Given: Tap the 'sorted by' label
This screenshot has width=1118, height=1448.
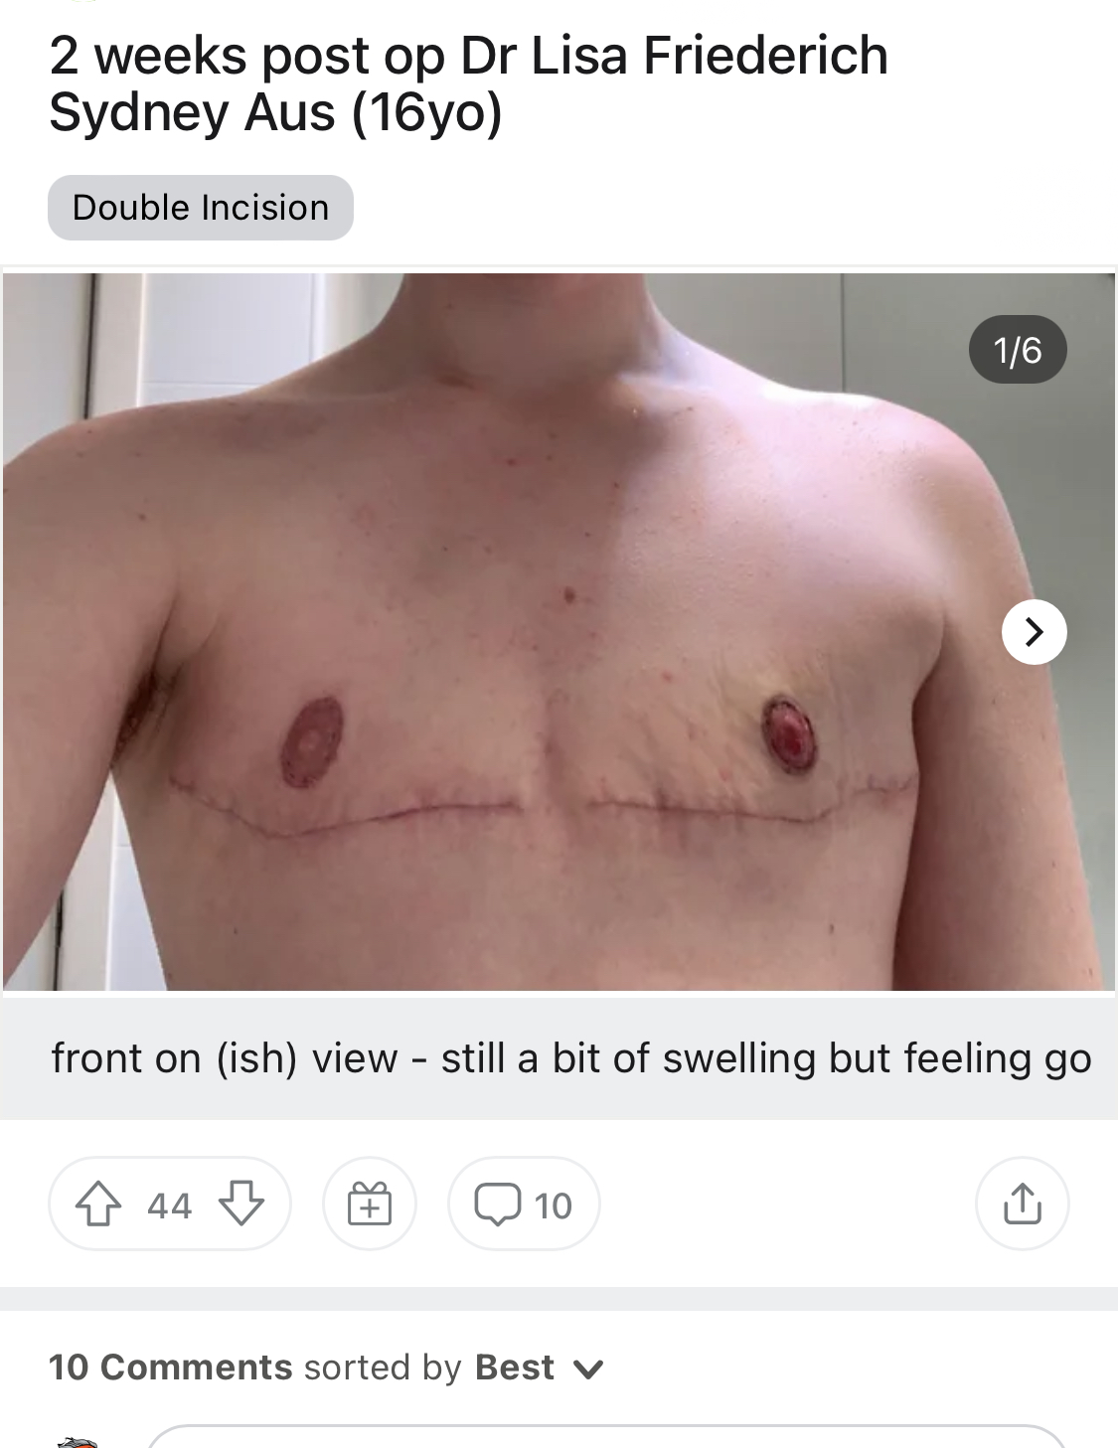Looking at the screenshot, I should (383, 1368).
